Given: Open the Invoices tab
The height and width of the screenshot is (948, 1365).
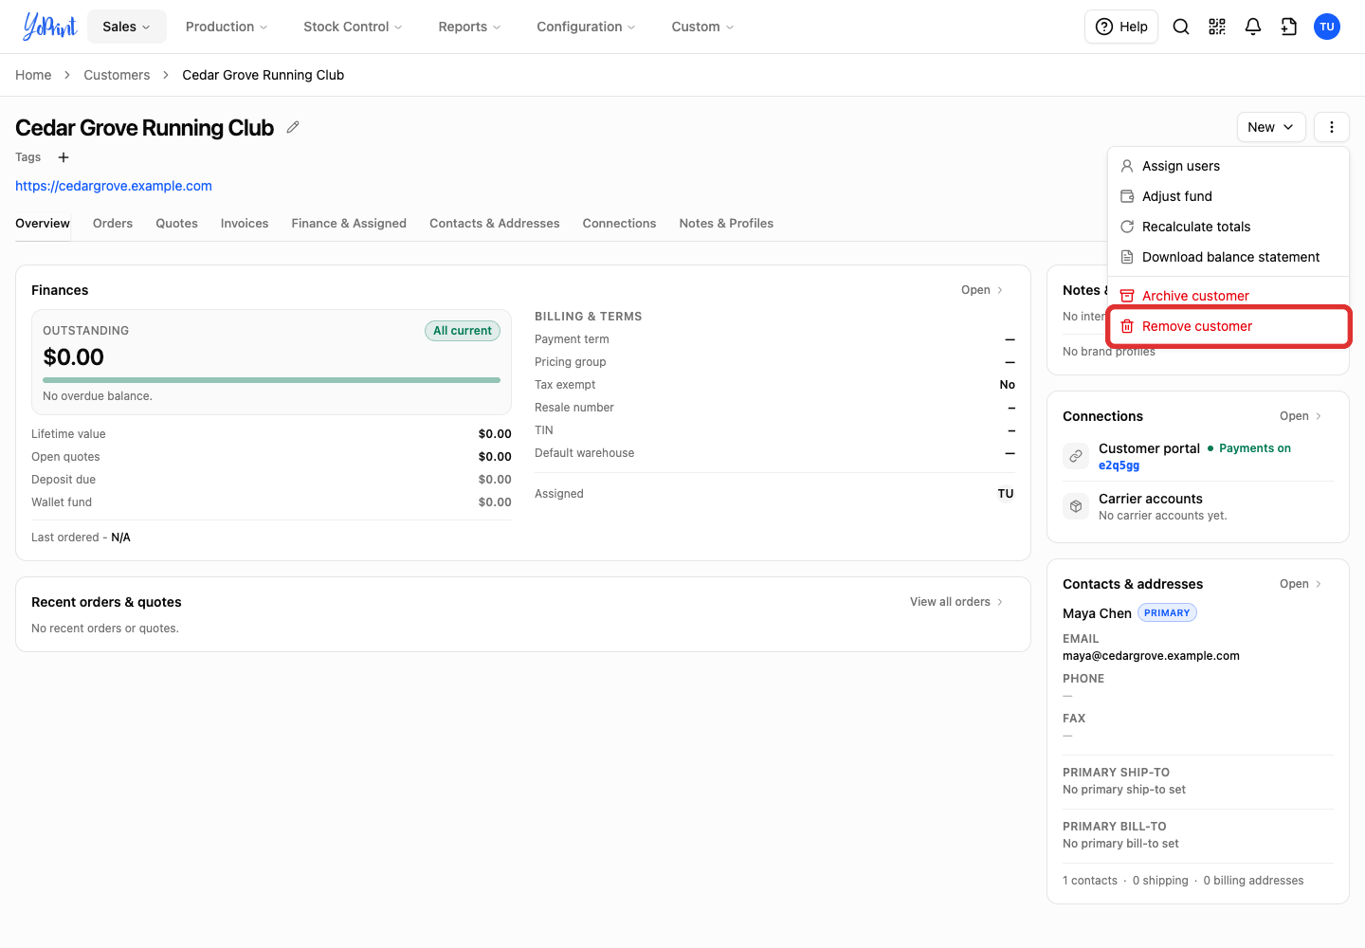Looking at the screenshot, I should pos(245,224).
